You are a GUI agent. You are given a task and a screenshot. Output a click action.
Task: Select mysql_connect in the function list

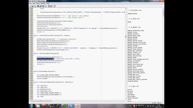pos(133,34)
